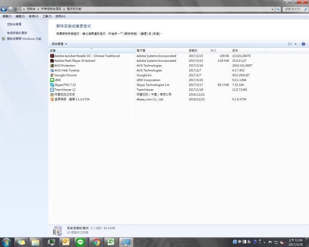Go back with the blue back arrow
Image resolution: width=309 pixels, height=247 pixels.
[4, 9]
